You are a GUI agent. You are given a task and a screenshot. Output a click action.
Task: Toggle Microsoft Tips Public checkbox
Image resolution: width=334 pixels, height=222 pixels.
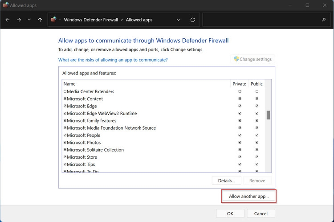click(x=257, y=164)
